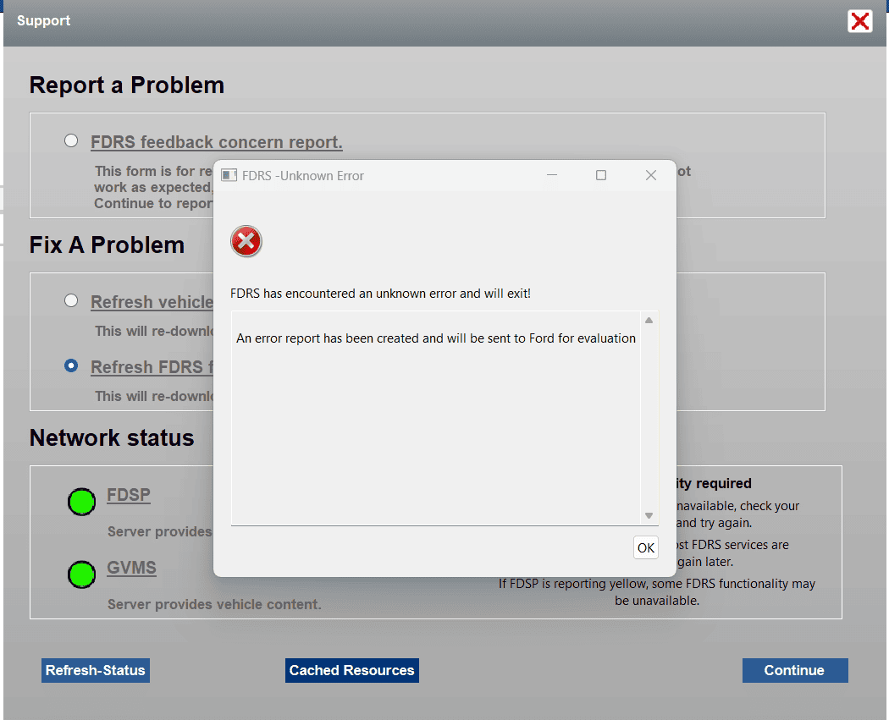
Task: Open FDRS feedback concern report link
Action: click(217, 142)
